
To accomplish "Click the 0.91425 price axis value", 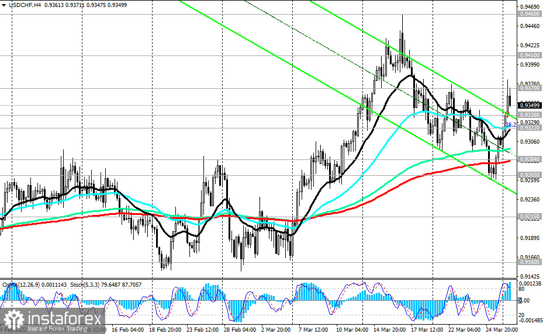I will coord(530,277).
